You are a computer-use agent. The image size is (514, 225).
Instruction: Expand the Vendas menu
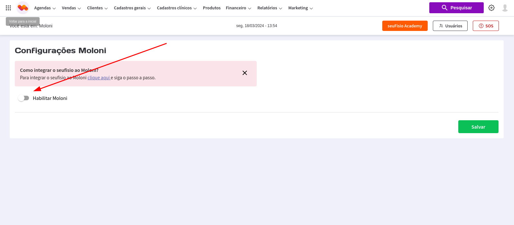(x=71, y=8)
